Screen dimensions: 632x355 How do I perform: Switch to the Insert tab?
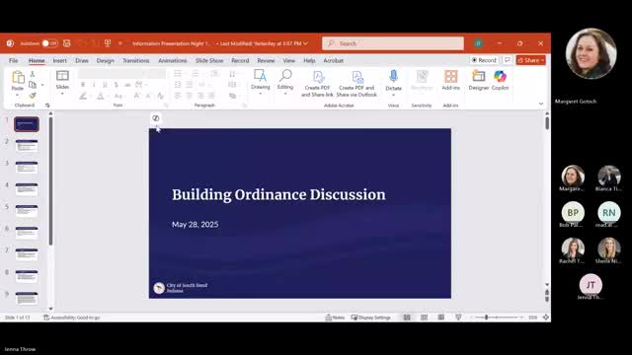pos(59,60)
